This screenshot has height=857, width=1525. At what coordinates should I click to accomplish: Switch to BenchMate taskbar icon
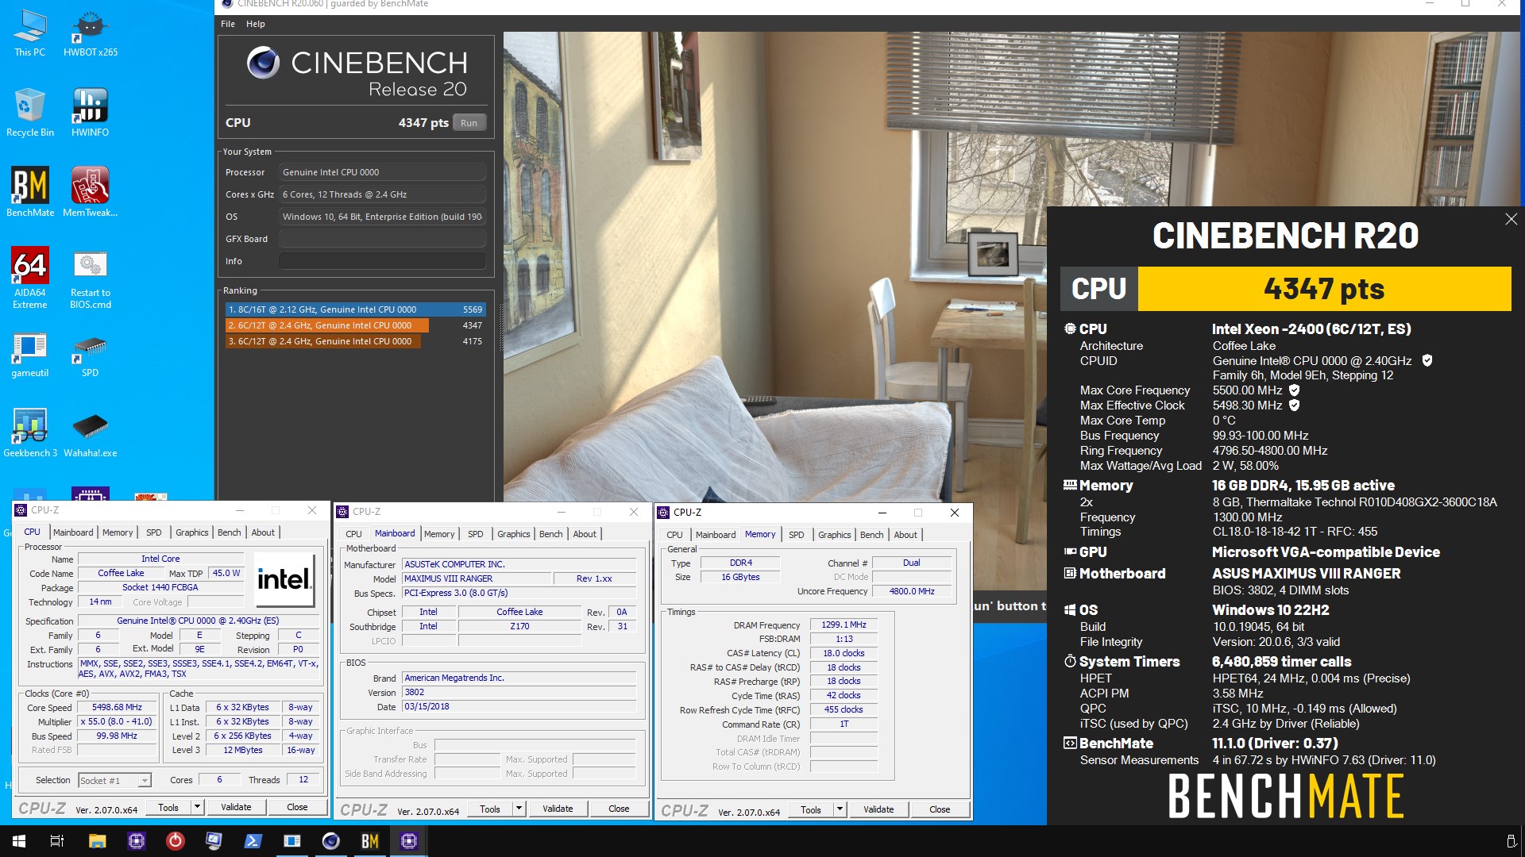click(x=370, y=841)
